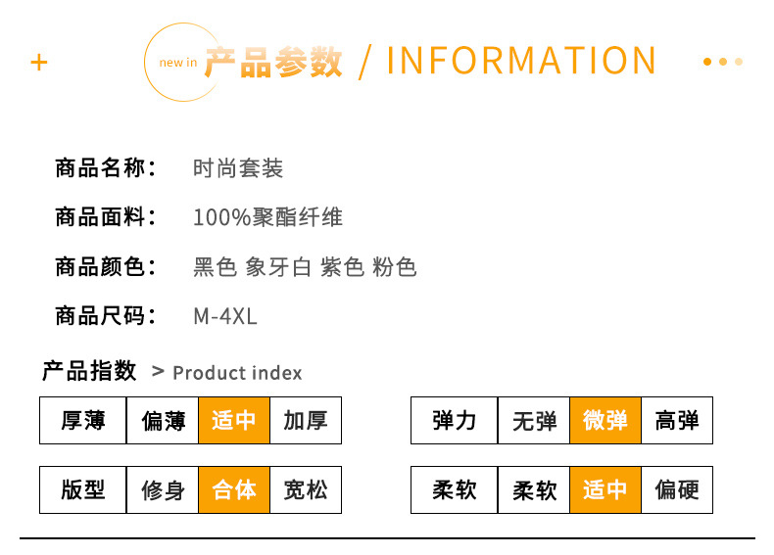Select the 修身 fit option
Image resolution: width=774 pixels, height=555 pixels.
tap(163, 489)
